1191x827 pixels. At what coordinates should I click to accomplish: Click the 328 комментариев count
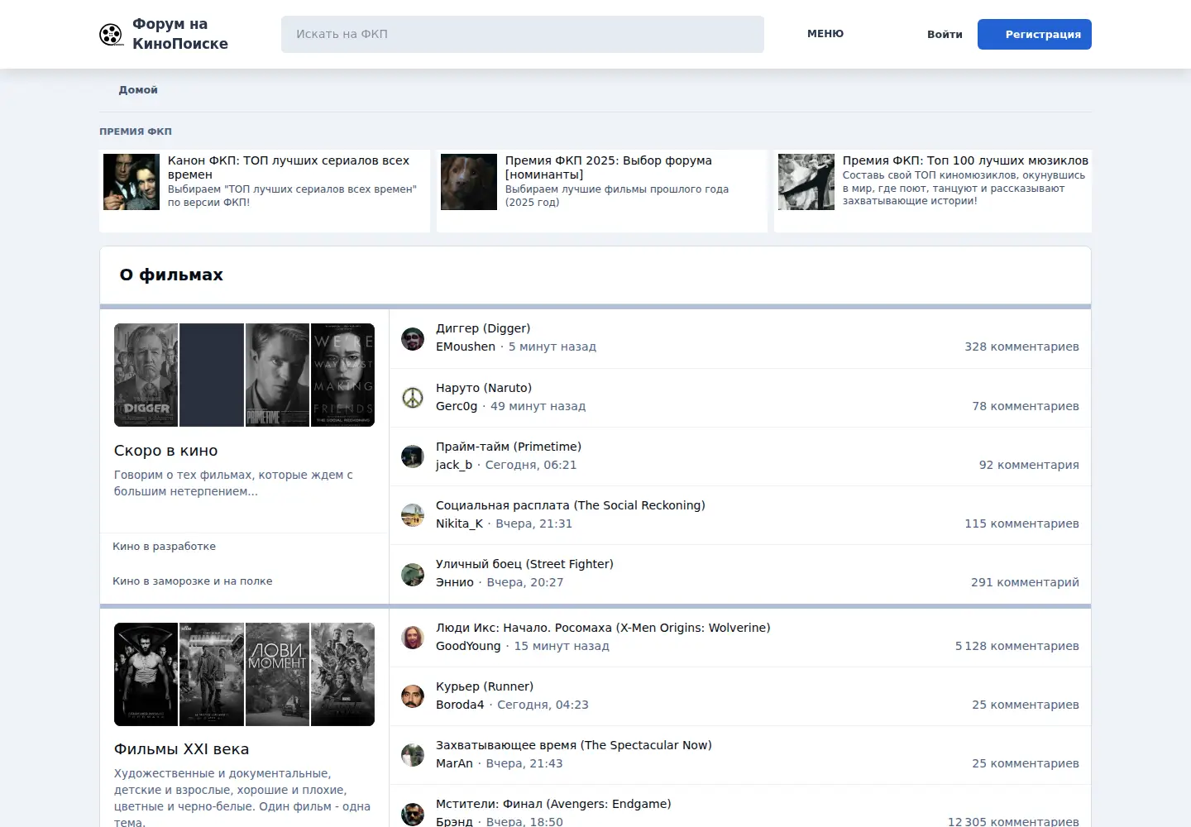1021,347
